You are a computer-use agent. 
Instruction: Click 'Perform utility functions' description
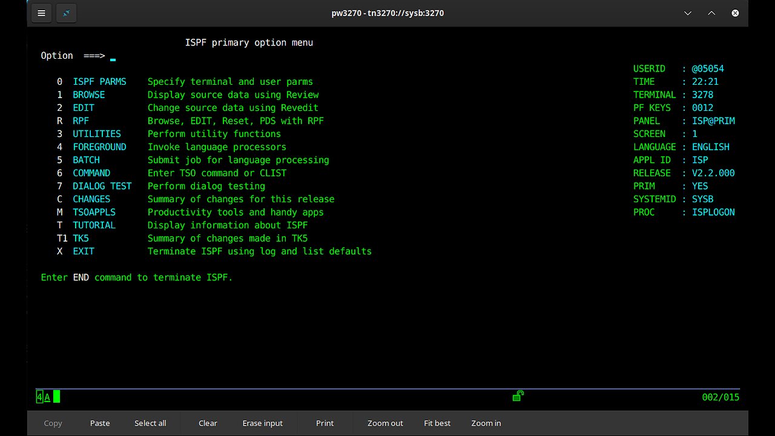[x=214, y=134]
